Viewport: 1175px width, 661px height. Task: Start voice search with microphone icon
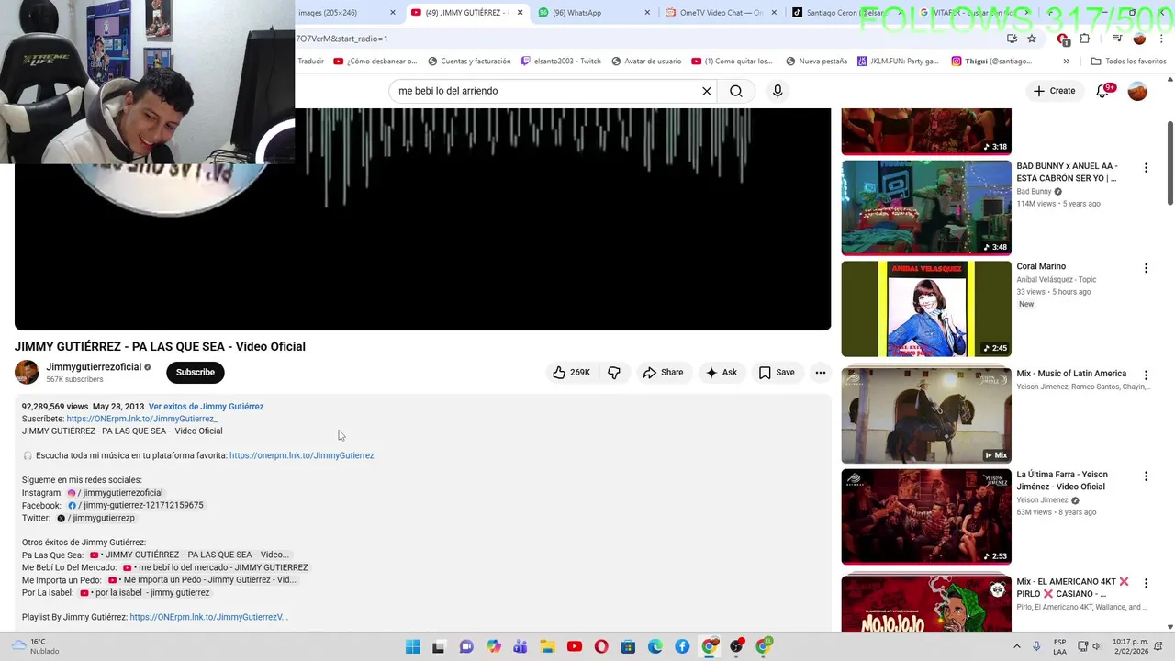[x=778, y=91]
